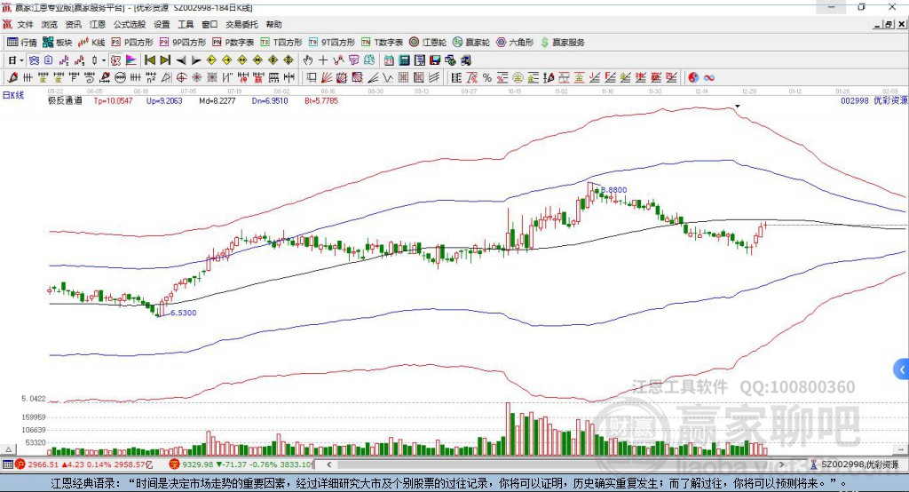The width and height of the screenshot is (909, 492).
Task: Click the Tp=10.0547 indicator value
Action: [113, 101]
